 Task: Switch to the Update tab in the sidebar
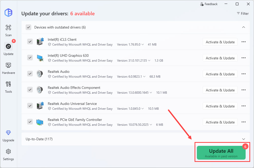[8, 47]
